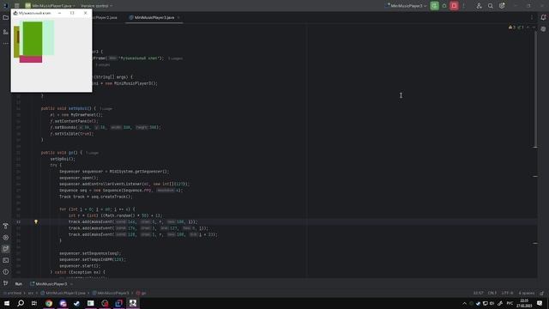Click the usages hint after go method
This screenshot has width=549, height=309.
[x=93, y=153]
